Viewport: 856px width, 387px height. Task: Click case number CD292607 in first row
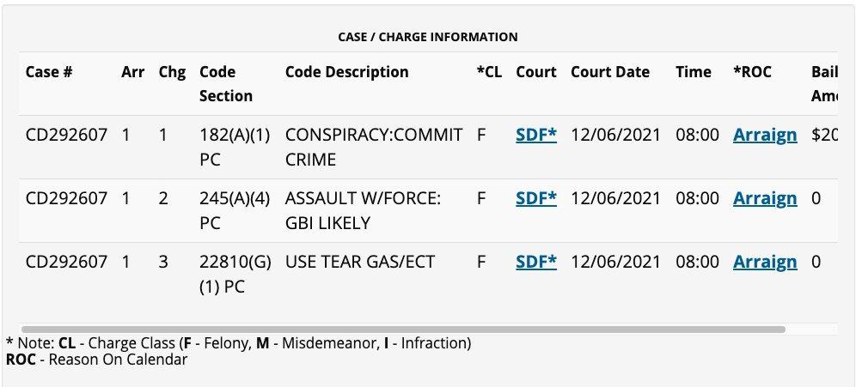point(66,136)
